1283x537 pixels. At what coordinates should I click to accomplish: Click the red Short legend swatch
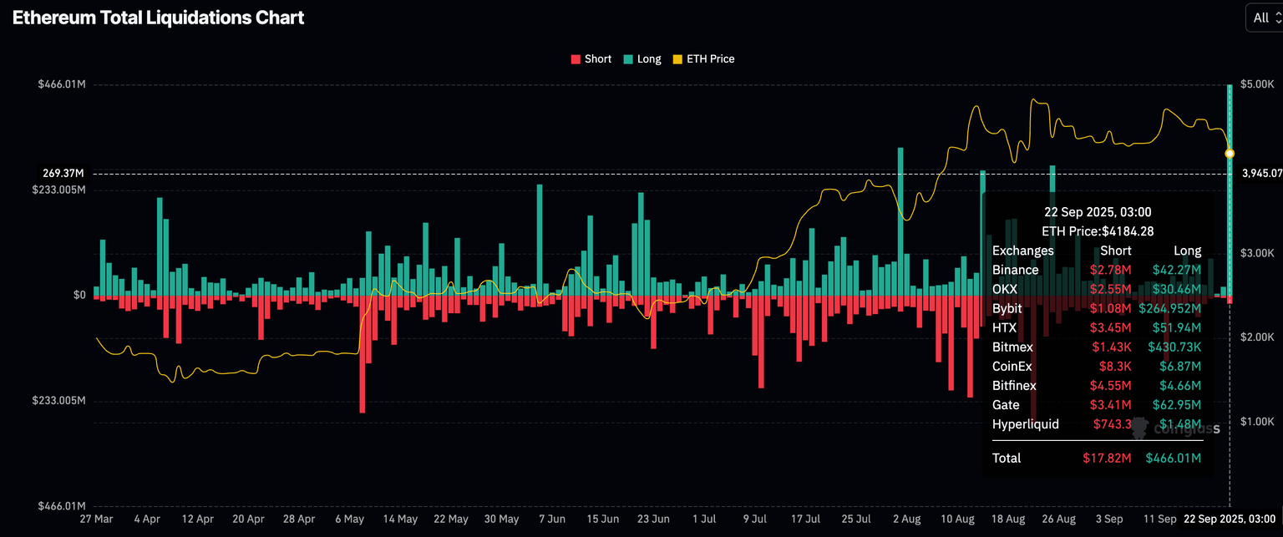point(576,59)
